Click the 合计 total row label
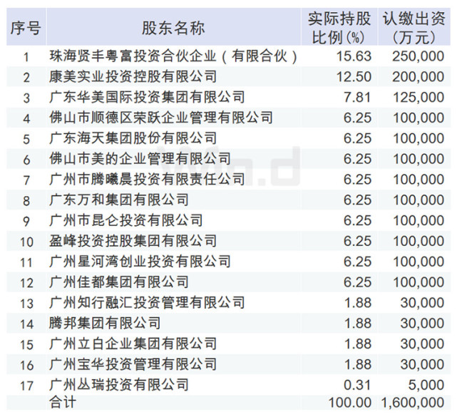Screen dimensions: 457x417 pyautogui.click(x=63, y=403)
